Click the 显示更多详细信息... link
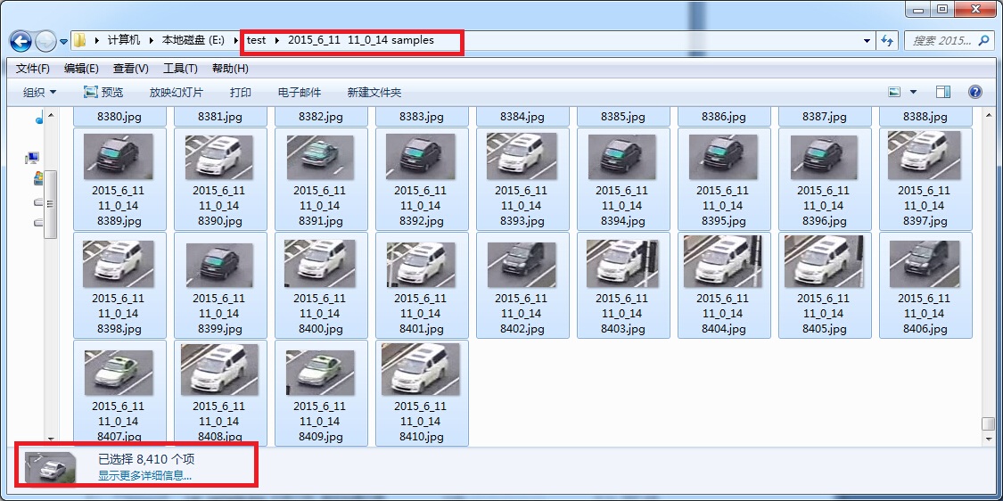 (144, 475)
